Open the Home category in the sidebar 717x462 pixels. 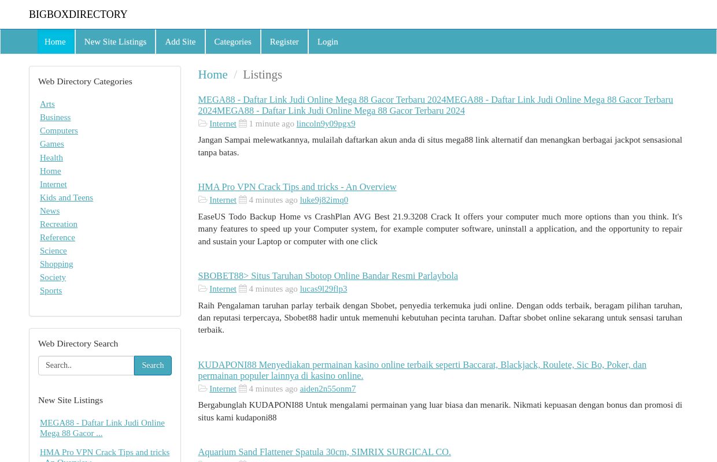(x=50, y=171)
